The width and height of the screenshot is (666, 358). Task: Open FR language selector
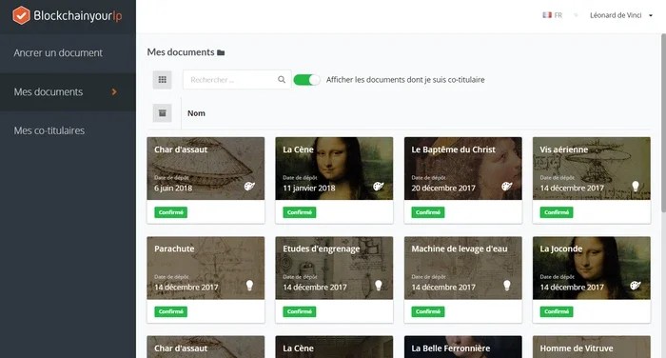[553, 15]
